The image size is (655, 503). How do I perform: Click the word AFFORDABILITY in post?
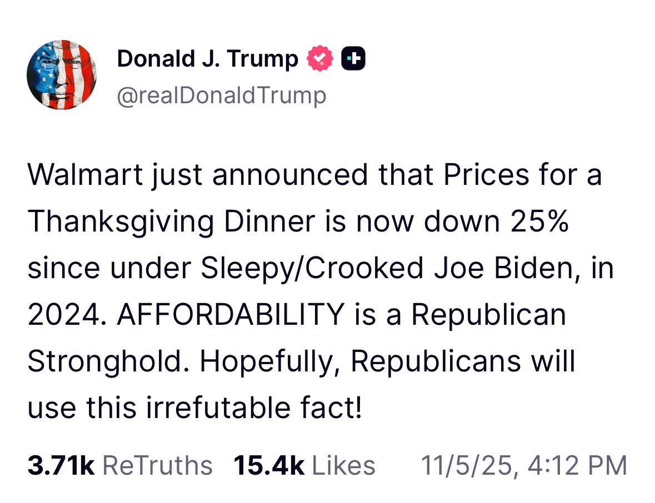tap(231, 315)
